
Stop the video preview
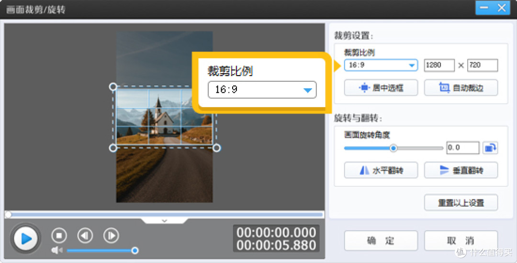[x=59, y=235]
